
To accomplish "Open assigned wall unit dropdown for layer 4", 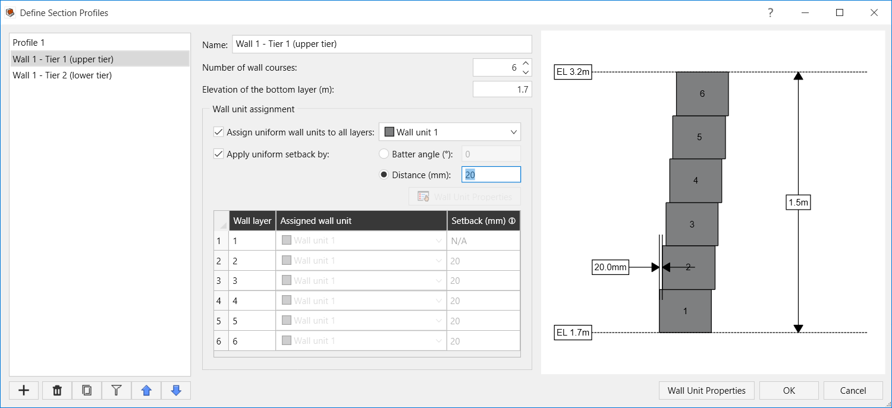I will tap(362, 301).
